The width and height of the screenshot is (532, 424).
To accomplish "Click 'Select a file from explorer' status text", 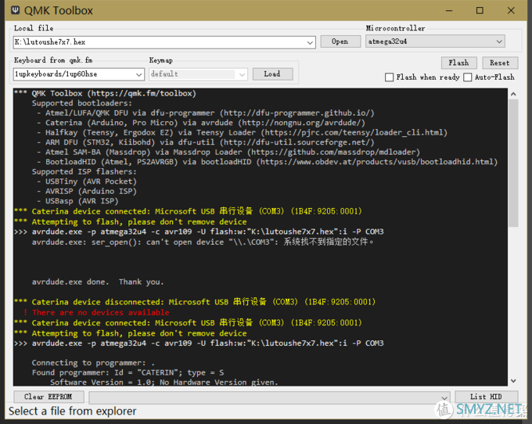I will click(x=72, y=411).
